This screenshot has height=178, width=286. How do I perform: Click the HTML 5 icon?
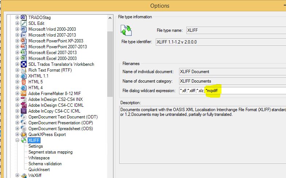[x=23, y=82]
